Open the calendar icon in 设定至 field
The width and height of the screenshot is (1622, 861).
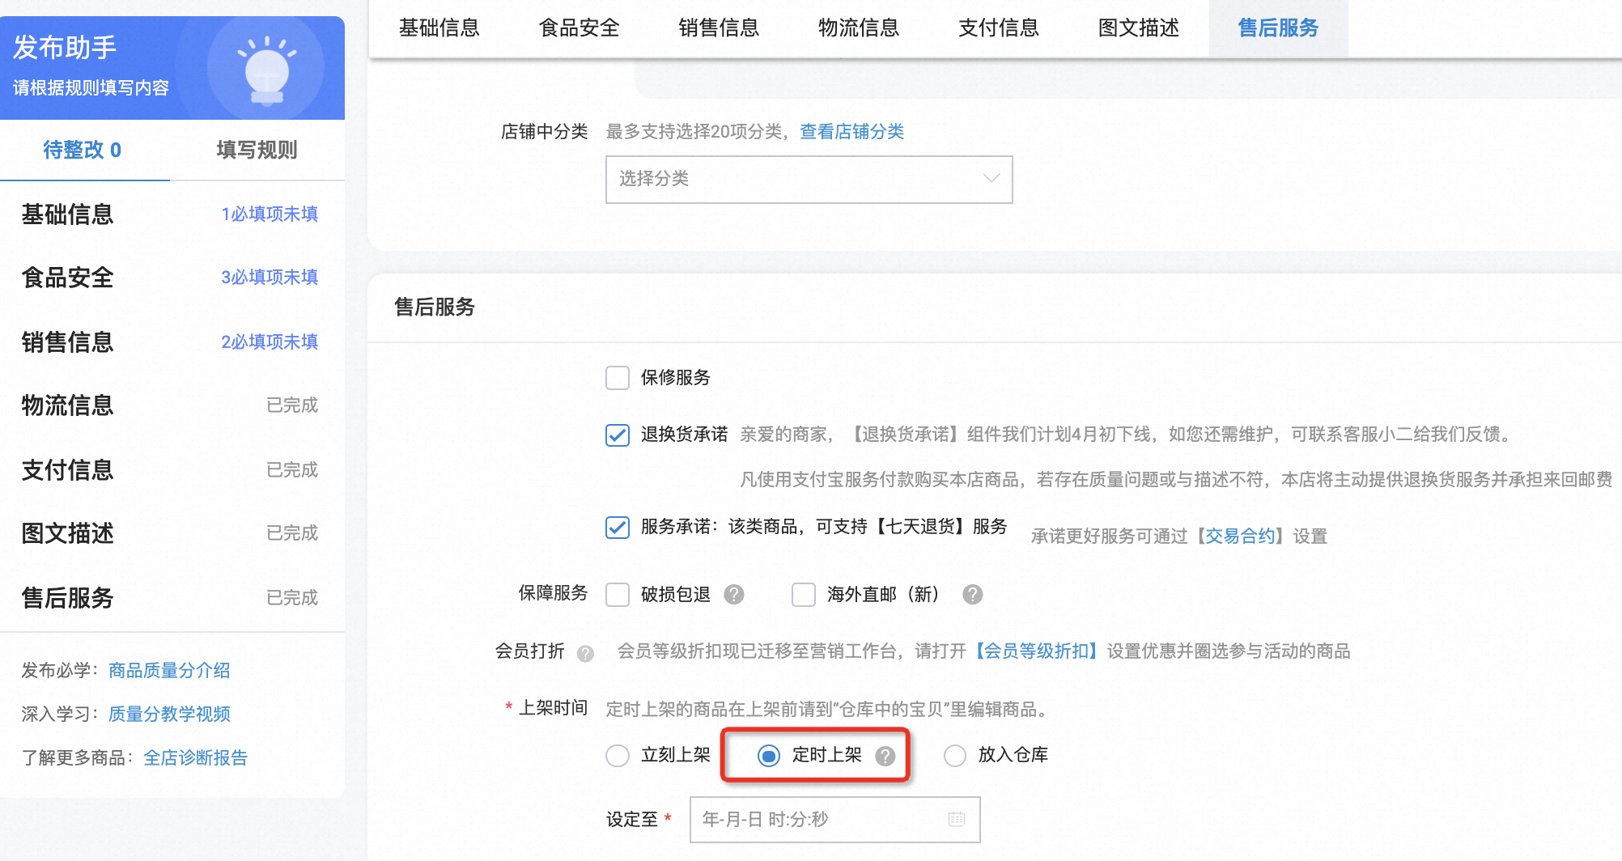coord(957,819)
